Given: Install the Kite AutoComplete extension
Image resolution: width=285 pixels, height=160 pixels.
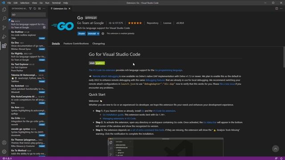Looking at the screenshot, I should click(42, 103).
